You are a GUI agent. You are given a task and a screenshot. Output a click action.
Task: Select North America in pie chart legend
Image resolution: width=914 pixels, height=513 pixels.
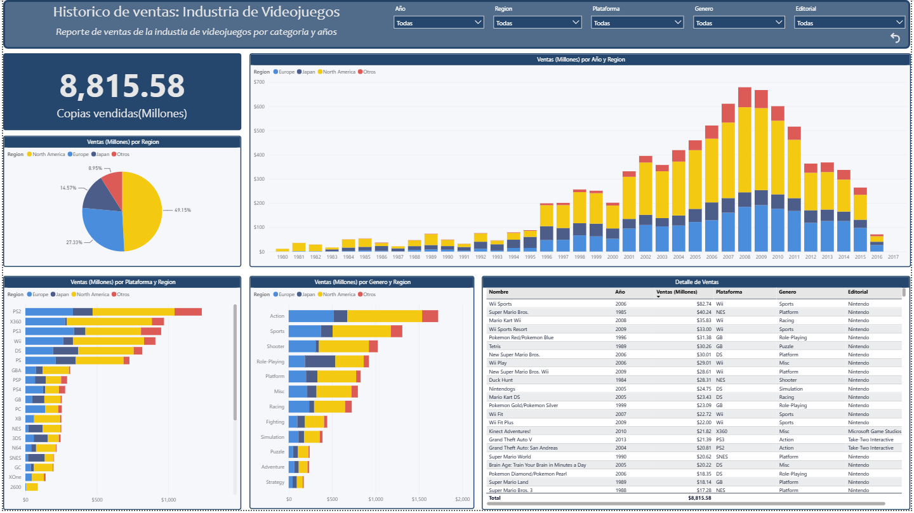pyautogui.click(x=46, y=154)
